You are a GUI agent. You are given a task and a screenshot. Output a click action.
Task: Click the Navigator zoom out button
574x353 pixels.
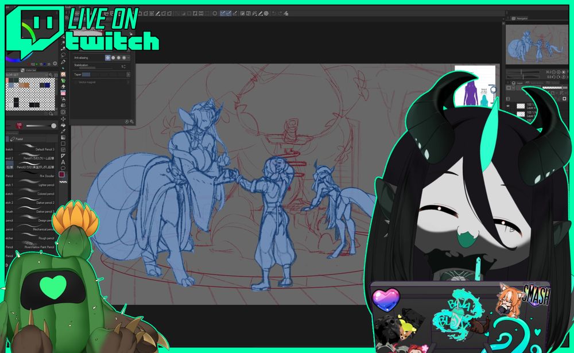[553, 72]
